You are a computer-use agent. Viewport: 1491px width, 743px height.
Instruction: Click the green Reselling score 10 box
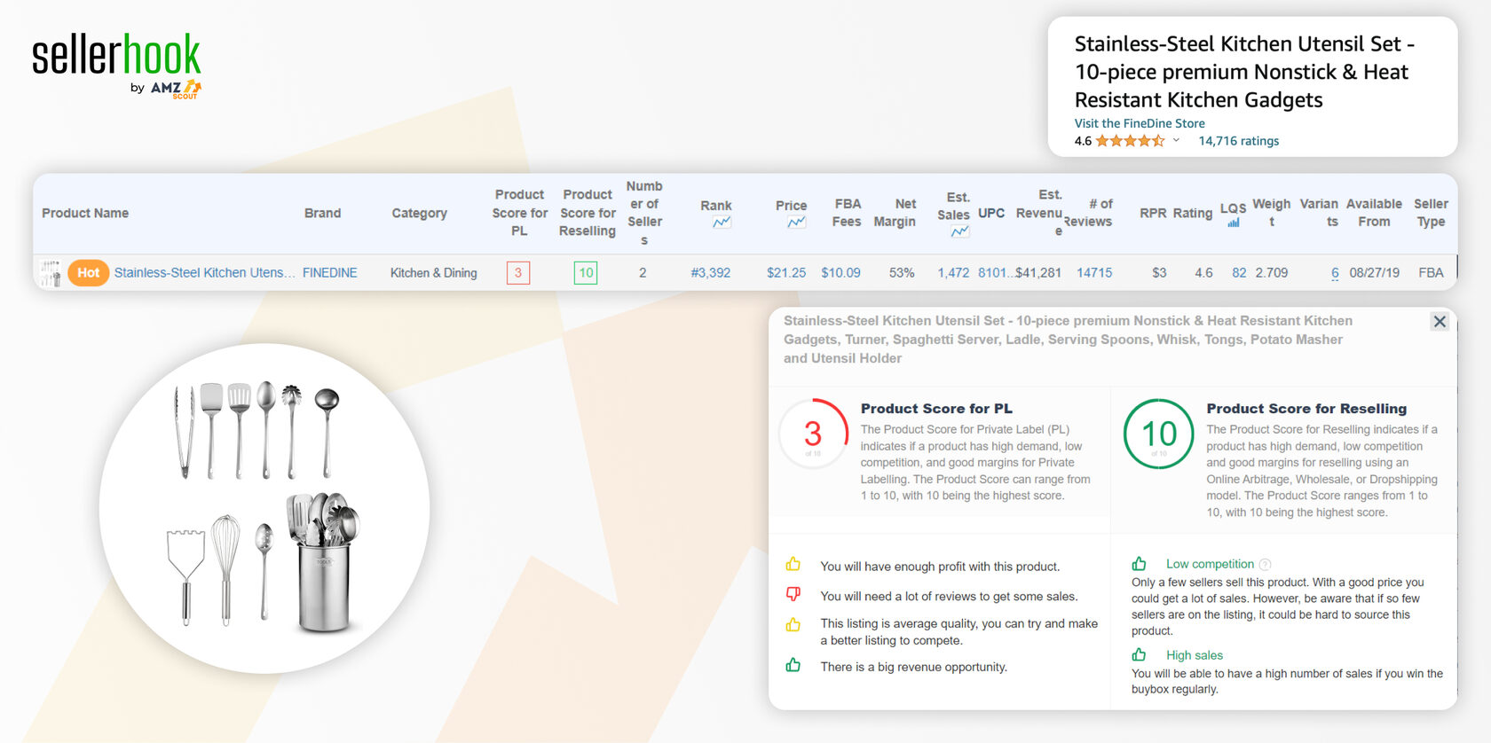coord(586,273)
